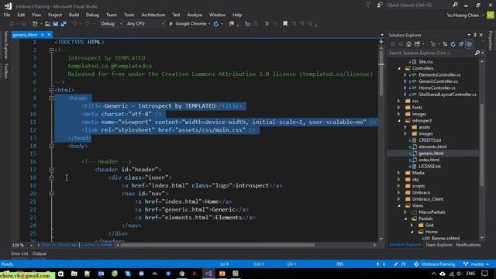Collapse the Controllers folder
The image size is (496, 279).
(x=399, y=68)
